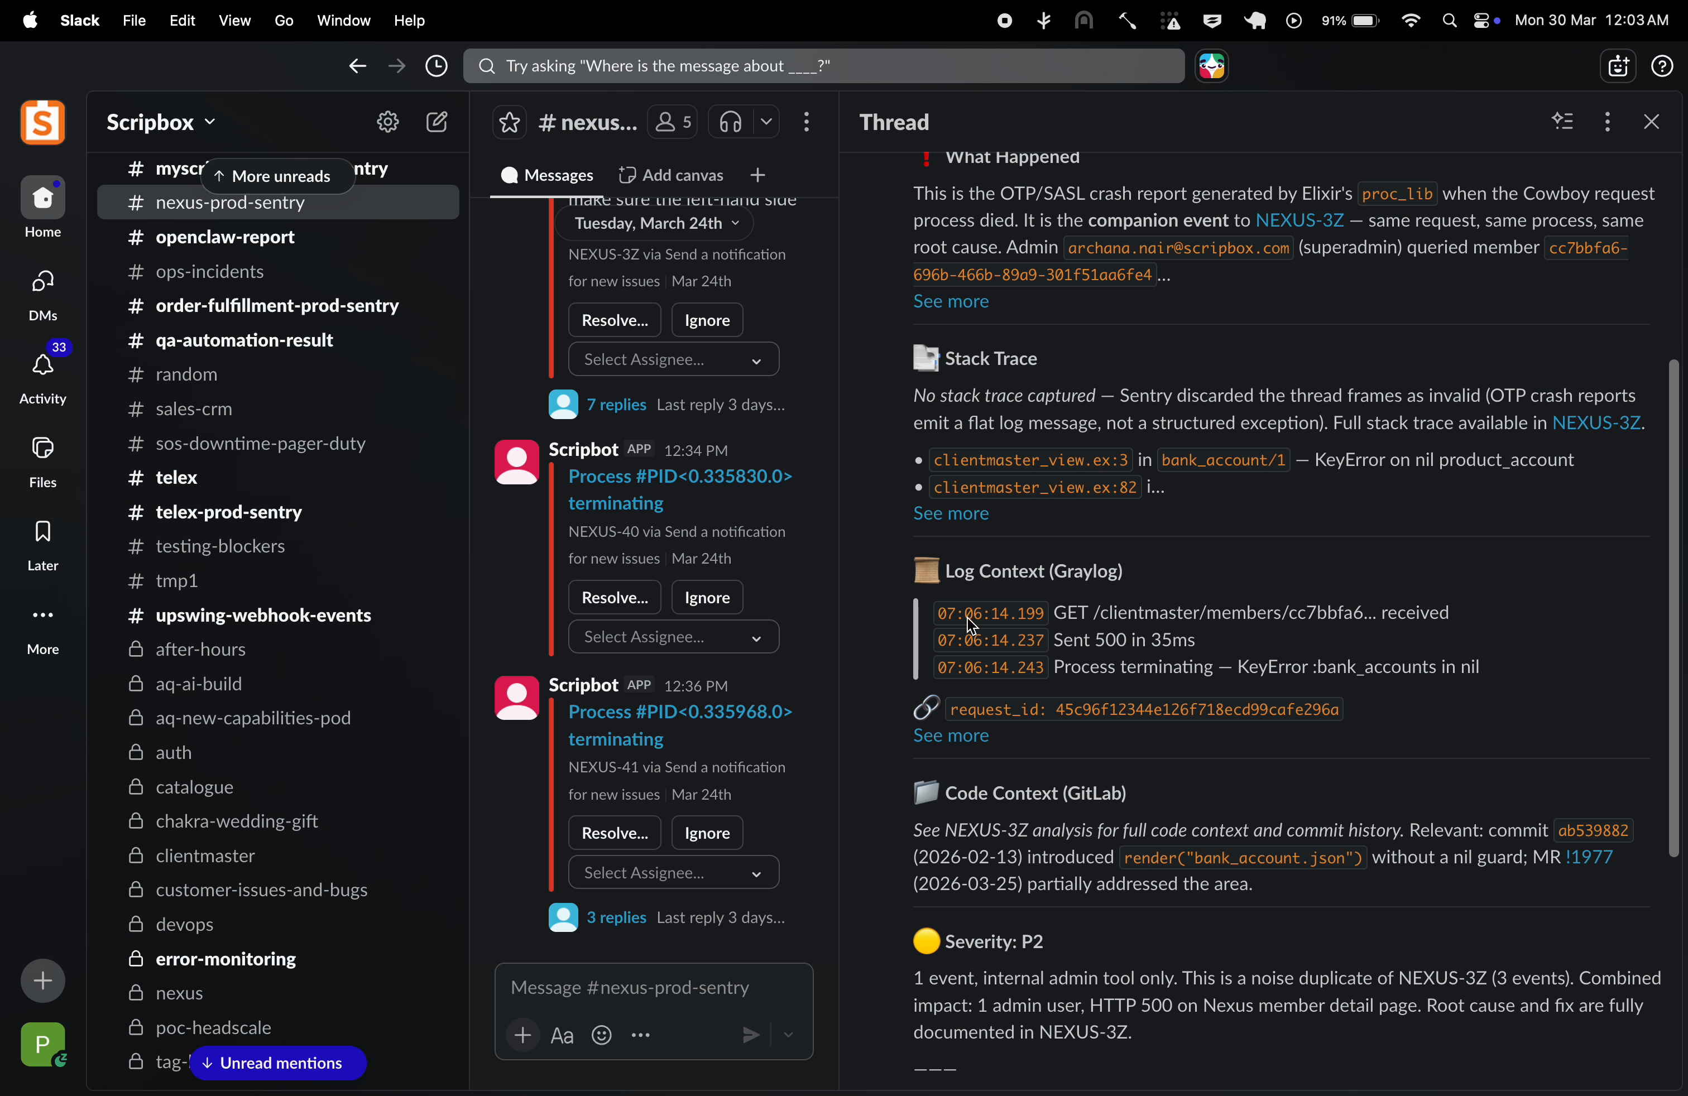This screenshot has height=1096, width=1688.
Task: Open Files in the sidebar
Action: coord(42,461)
